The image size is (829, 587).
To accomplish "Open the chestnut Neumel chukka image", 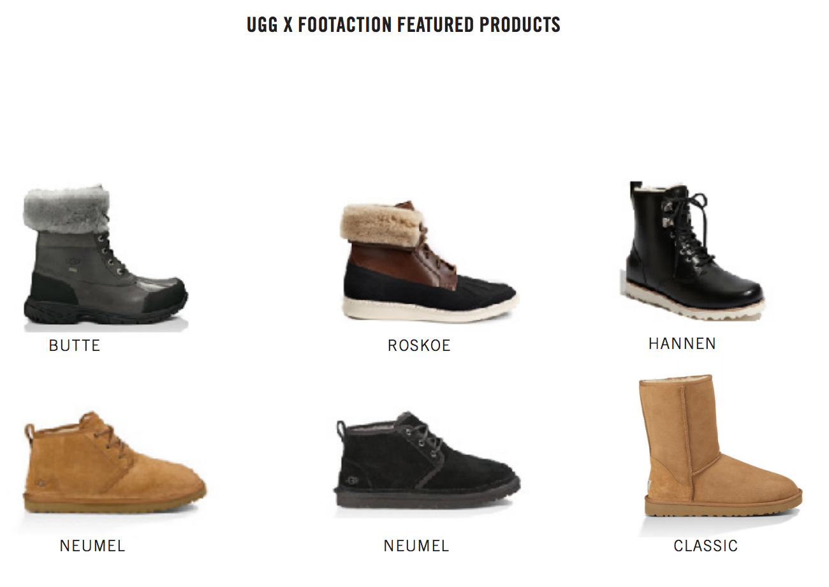I will point(114,464).
